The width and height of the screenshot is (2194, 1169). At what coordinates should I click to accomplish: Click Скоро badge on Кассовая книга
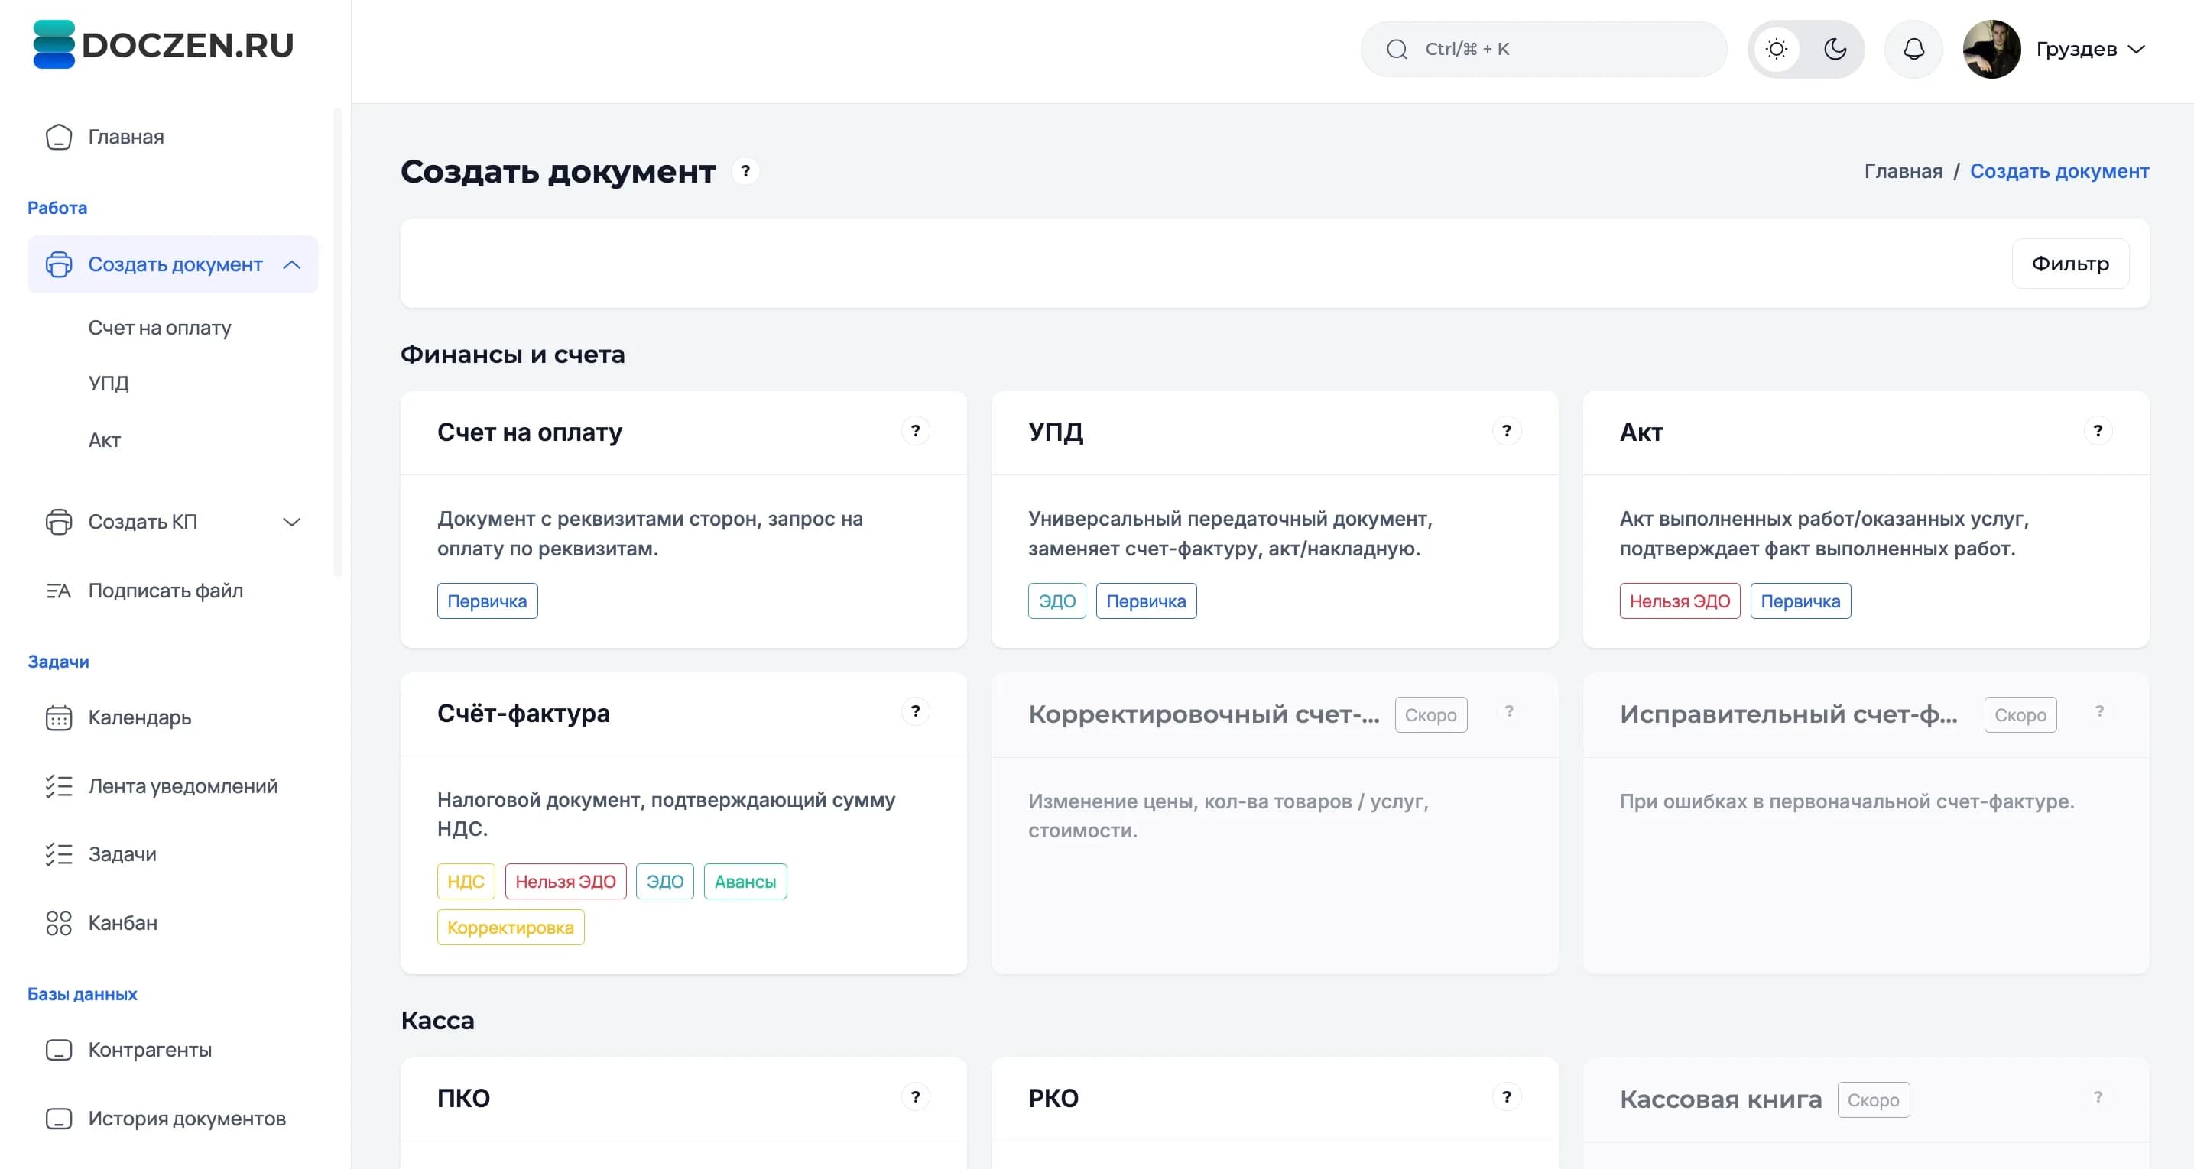point(1874,1100)
